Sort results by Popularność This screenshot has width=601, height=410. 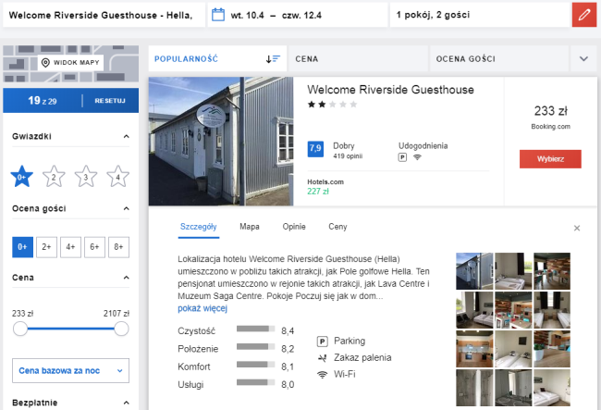pyautogui.click(x=217, y=58)
